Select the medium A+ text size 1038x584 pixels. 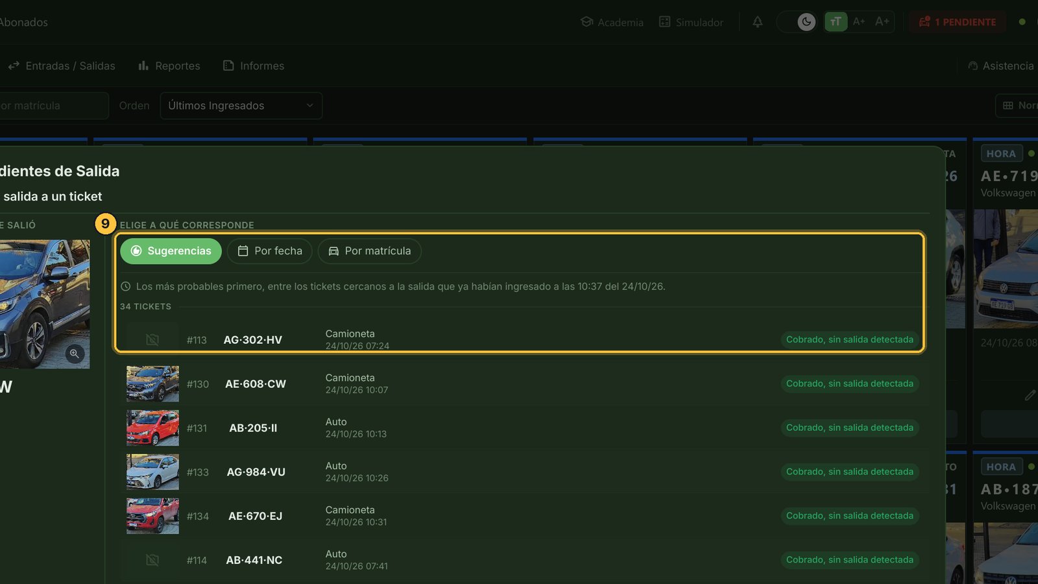859,22
